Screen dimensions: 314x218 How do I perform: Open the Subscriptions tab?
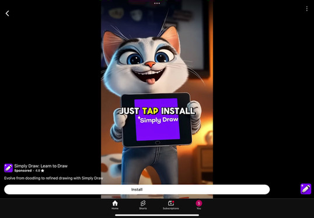tap(170, 205)
